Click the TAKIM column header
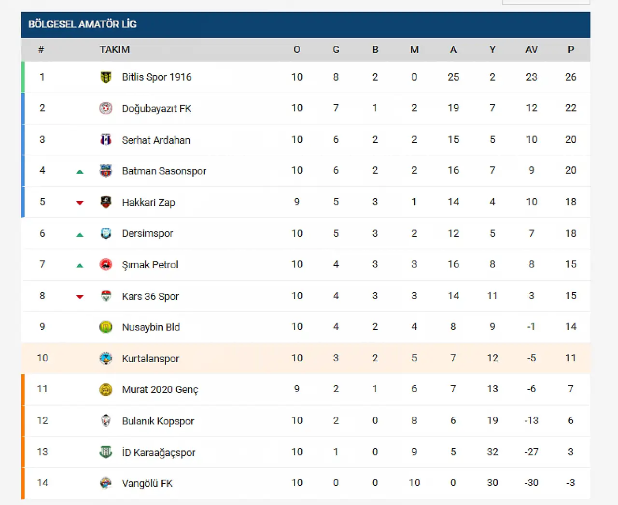This screenshot has height=505, width=618. (x=114, y=50)
